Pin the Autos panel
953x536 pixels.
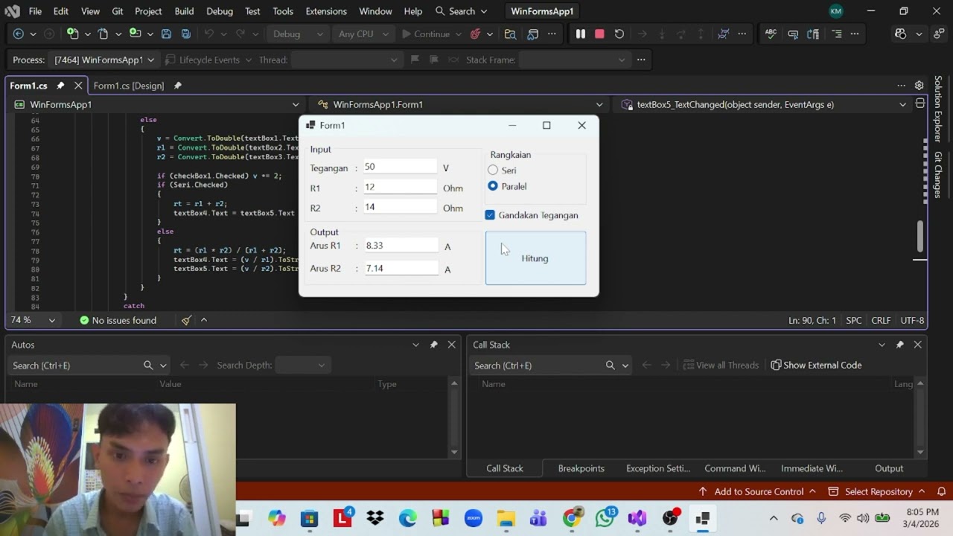[x=433, y=345]
